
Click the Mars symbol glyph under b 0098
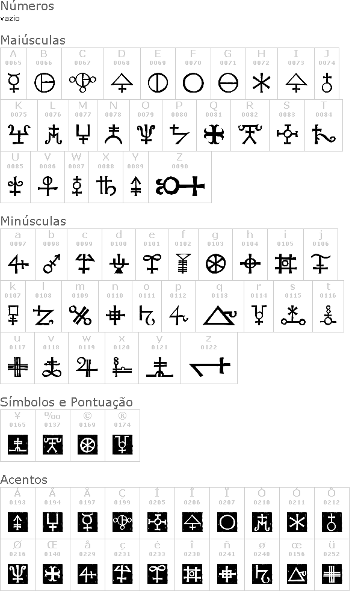point(52,263)
